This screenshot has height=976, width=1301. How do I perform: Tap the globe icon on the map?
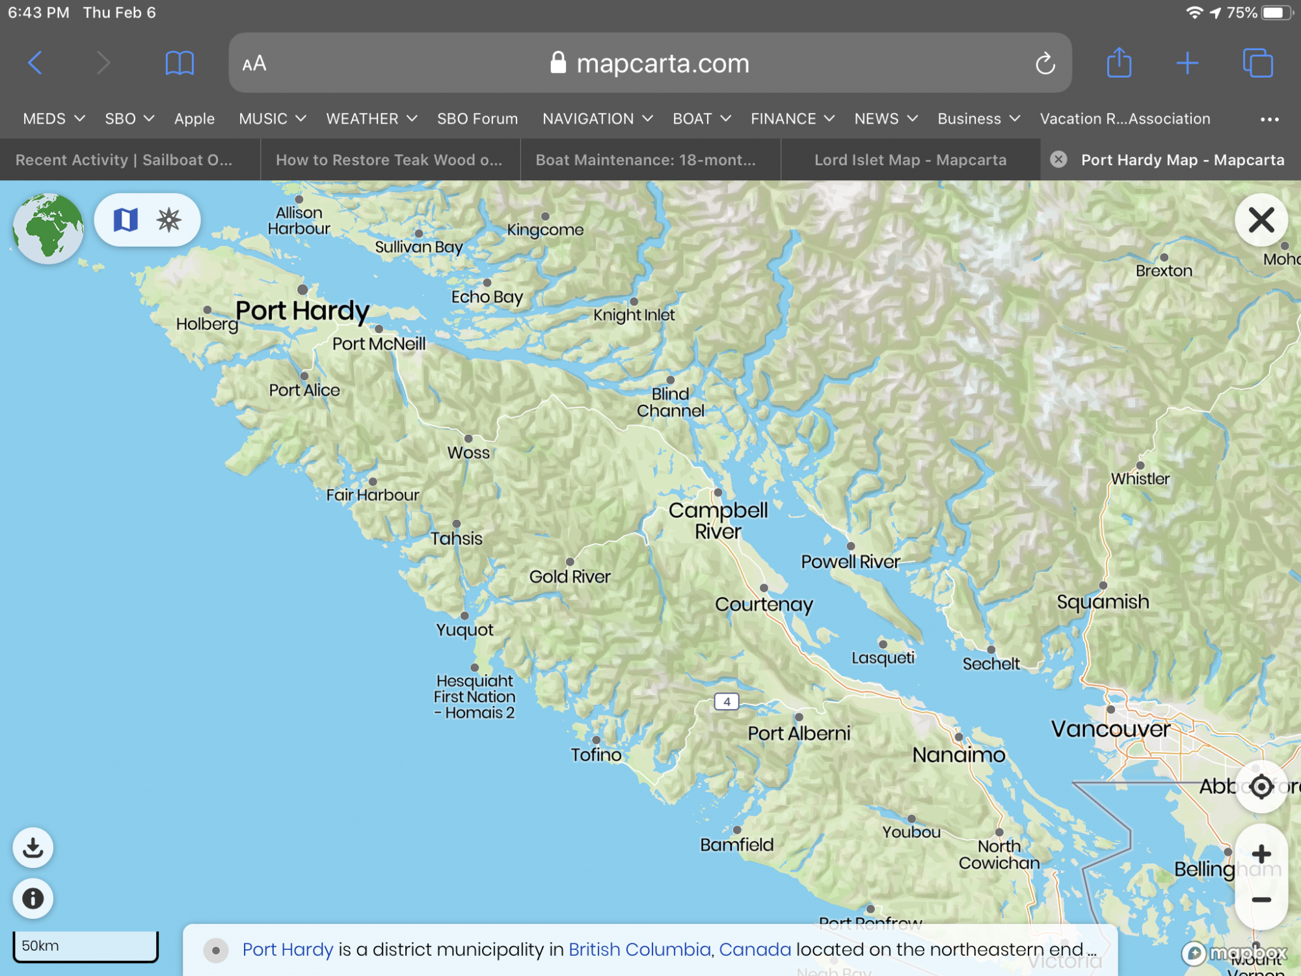(x=48, y=228)
